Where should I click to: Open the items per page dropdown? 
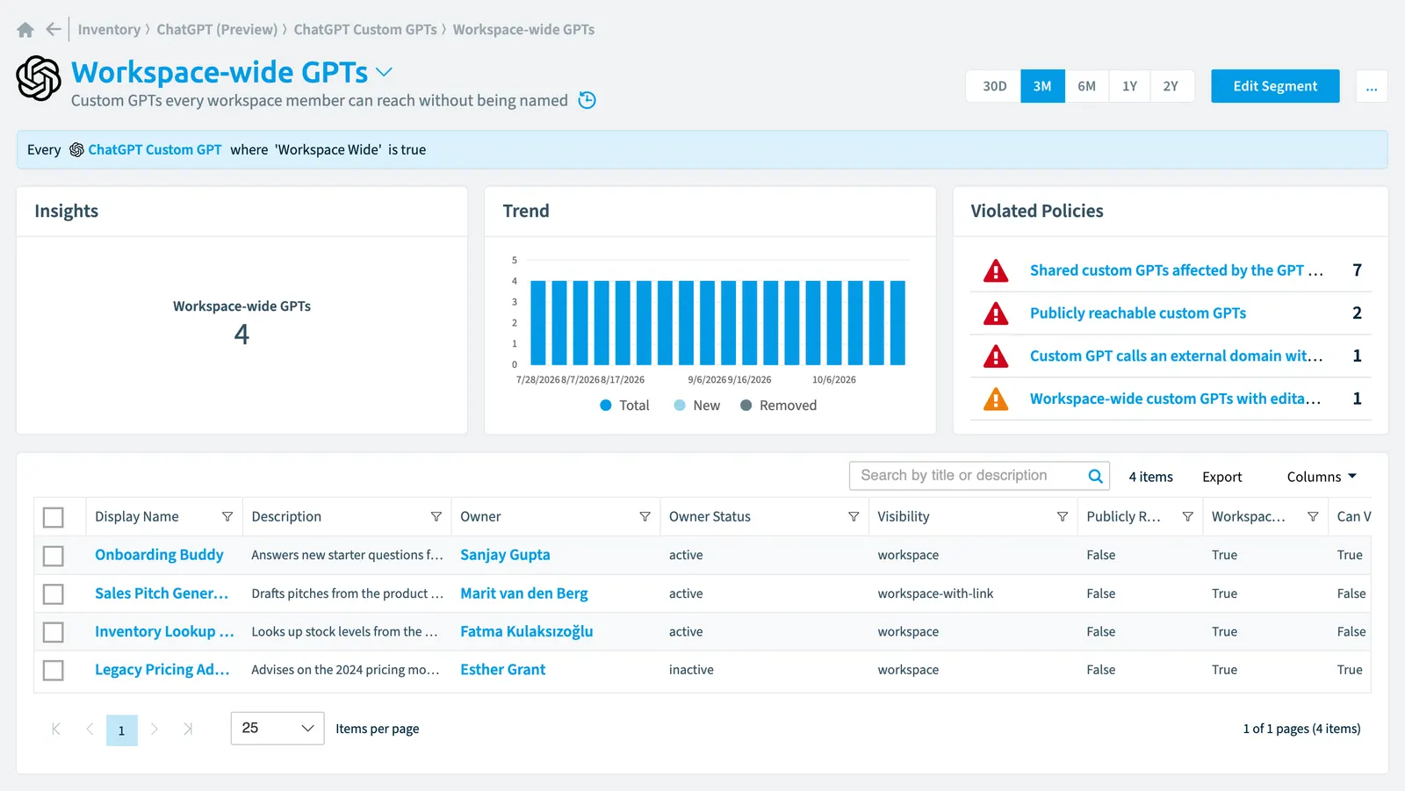click(x=277, y=729)
